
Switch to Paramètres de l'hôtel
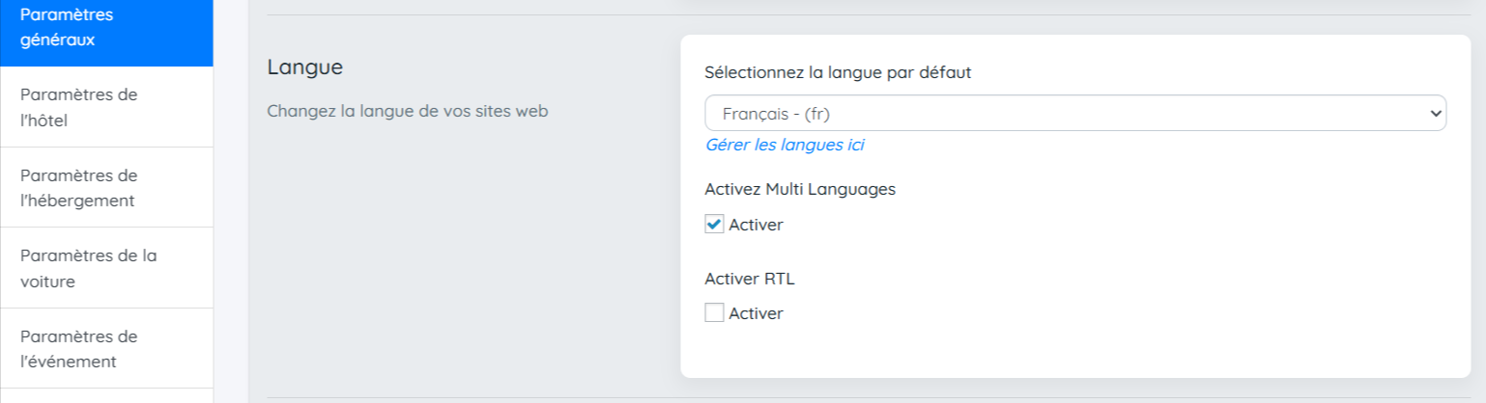pyautogui.click(x=106, y=107)
